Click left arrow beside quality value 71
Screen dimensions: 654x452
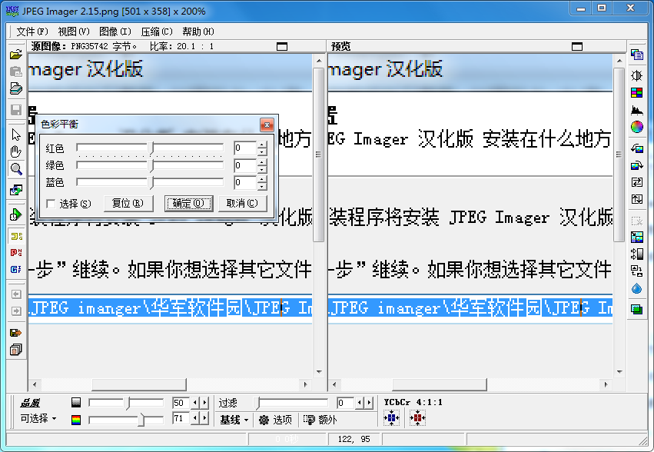194,417
